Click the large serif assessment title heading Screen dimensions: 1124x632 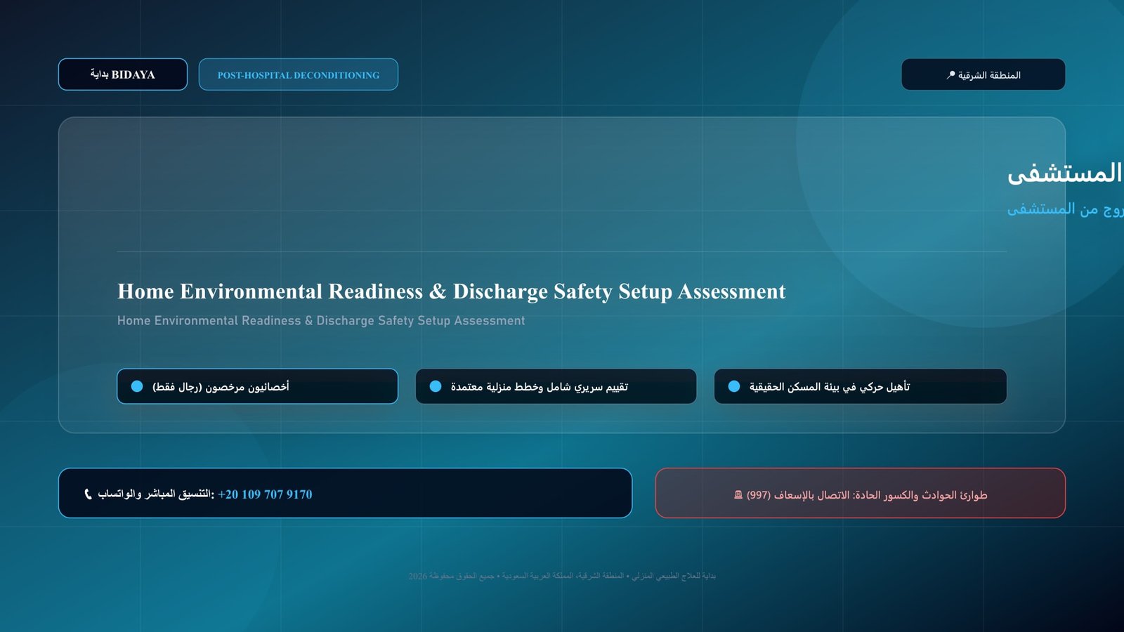tap(452, 291)
